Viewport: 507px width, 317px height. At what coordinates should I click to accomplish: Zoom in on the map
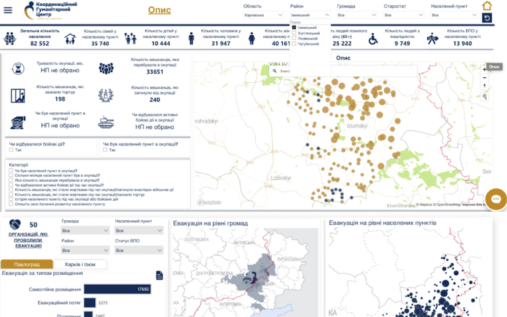485,69
